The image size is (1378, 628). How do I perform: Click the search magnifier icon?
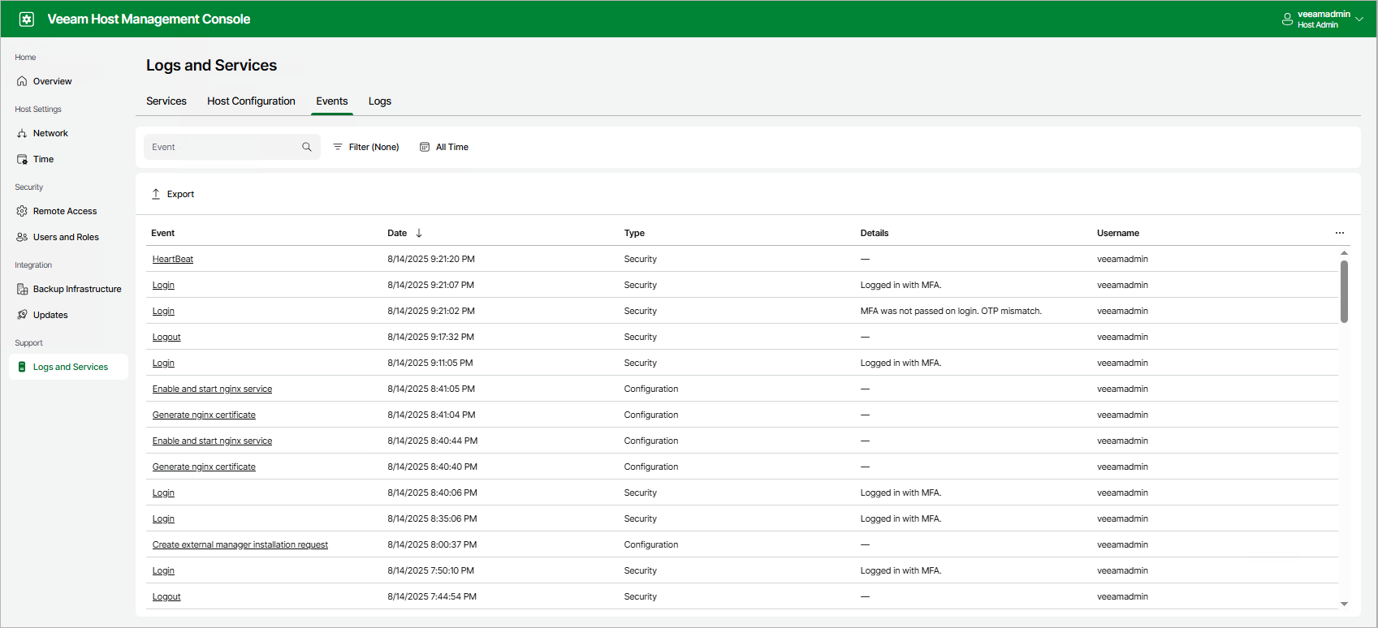click(x=307, y=147)
